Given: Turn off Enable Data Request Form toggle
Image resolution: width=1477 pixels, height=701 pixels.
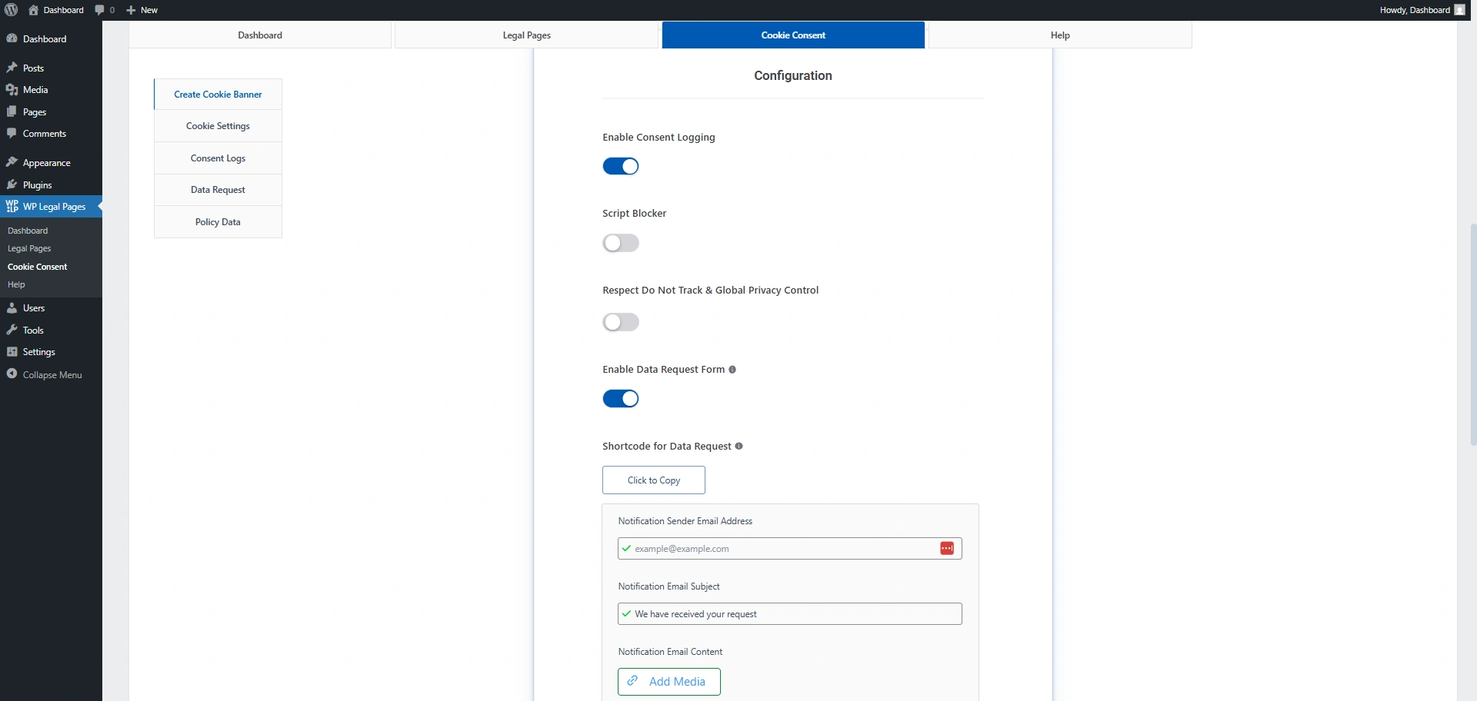Looking at the screenshot, I should (621, 399).
